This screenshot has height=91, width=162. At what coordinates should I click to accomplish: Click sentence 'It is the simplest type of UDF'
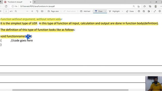pyautogui.click(x=19, y=24)
